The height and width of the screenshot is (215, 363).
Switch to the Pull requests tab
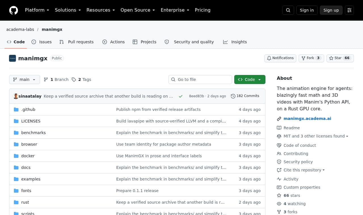pyautogui.click(x=77, y=42)
